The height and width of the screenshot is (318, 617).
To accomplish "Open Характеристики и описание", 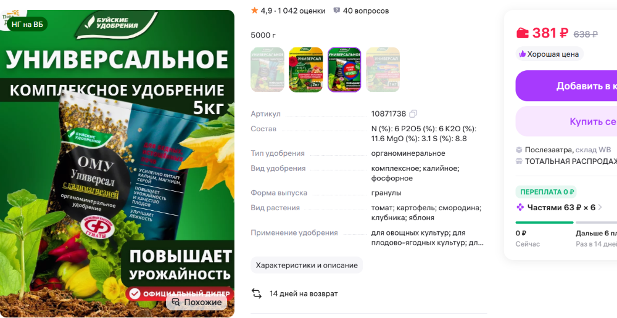I will tap(307, 265).
